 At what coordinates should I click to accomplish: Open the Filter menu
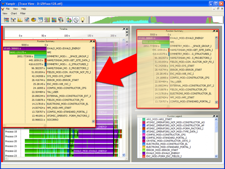click(x=23, y=14)
